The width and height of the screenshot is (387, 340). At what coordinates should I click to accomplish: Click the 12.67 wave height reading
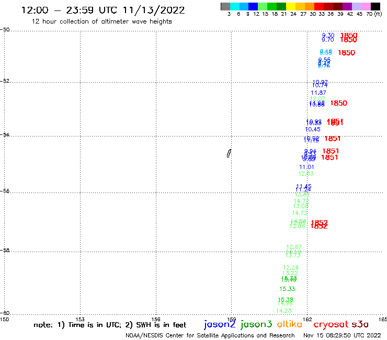294,247
